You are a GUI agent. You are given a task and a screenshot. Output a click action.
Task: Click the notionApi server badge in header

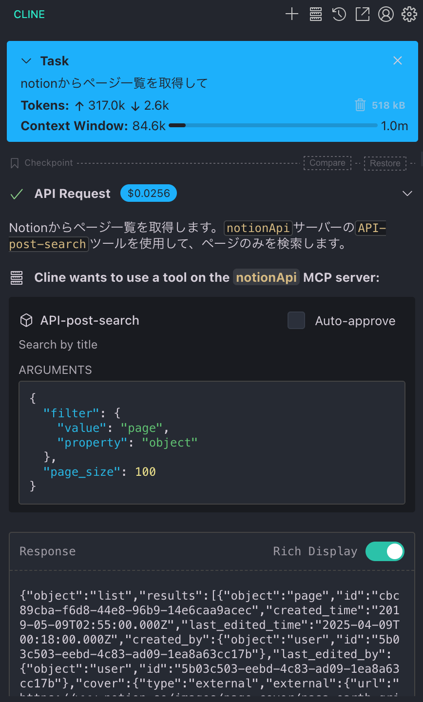tap(266, 277)
